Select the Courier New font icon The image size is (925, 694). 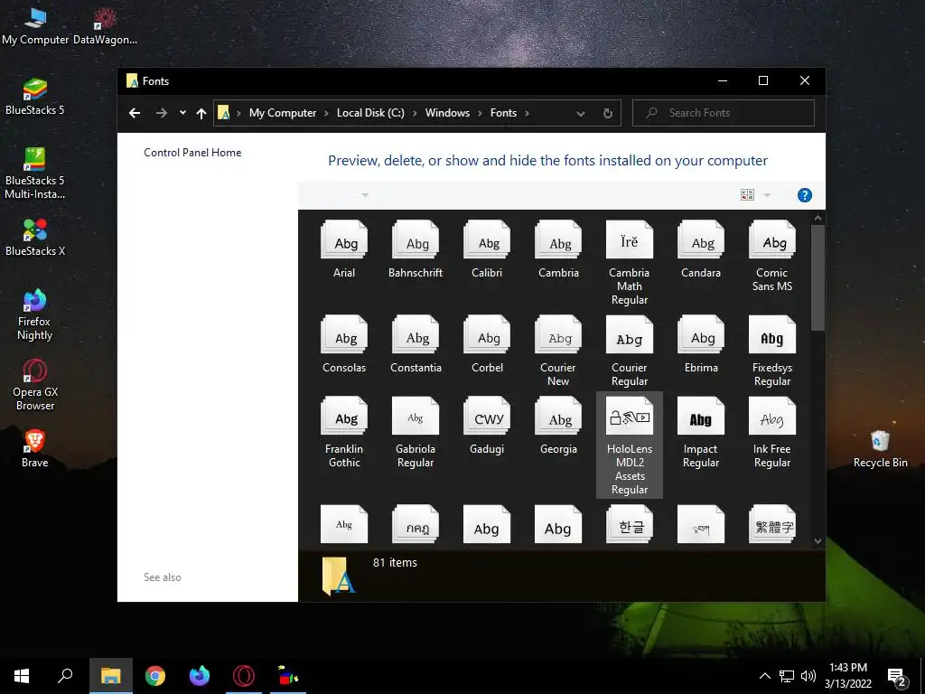coord(558,334)
